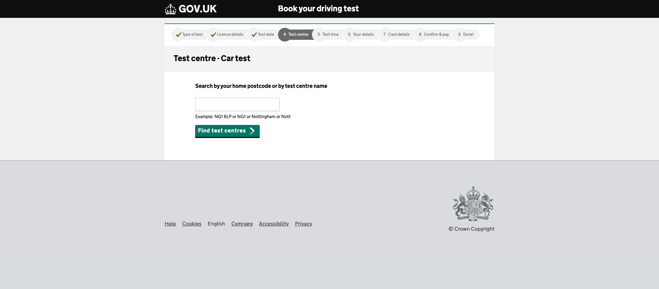Open step 6 Your details

361,35
